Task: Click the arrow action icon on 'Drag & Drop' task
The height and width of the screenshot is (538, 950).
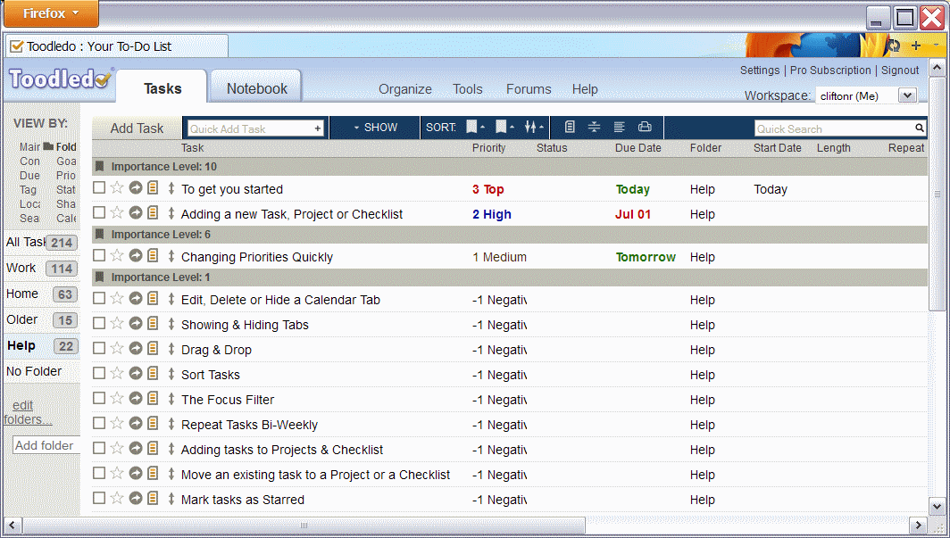Action: tap(136, 349)
